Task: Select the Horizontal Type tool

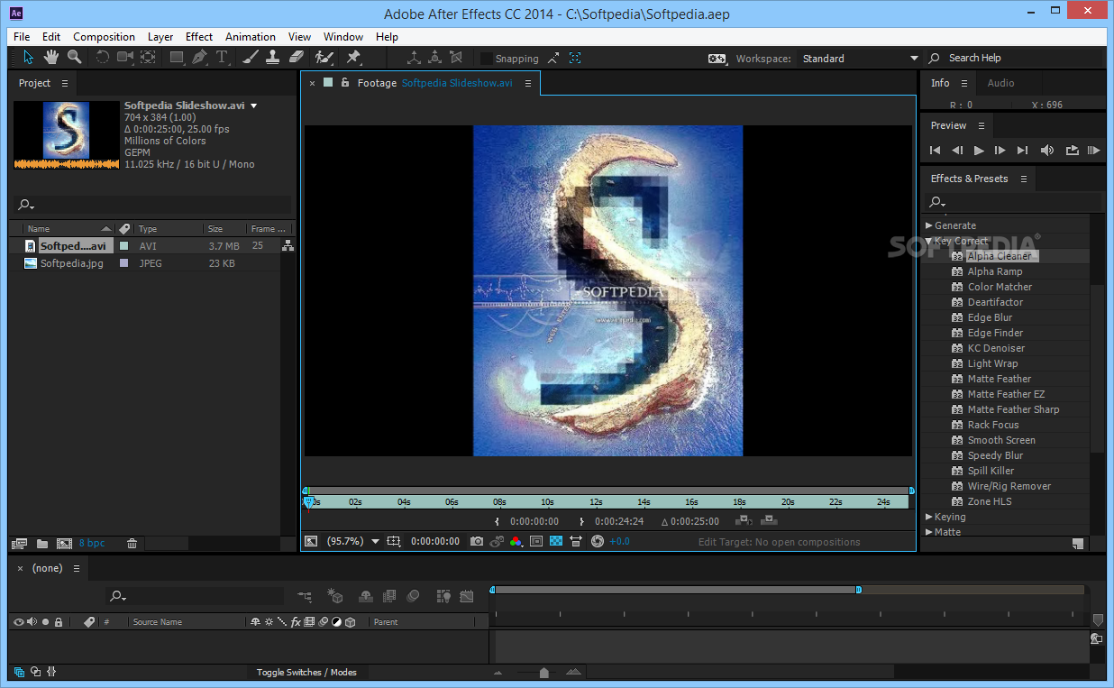Action: [222, 58]
